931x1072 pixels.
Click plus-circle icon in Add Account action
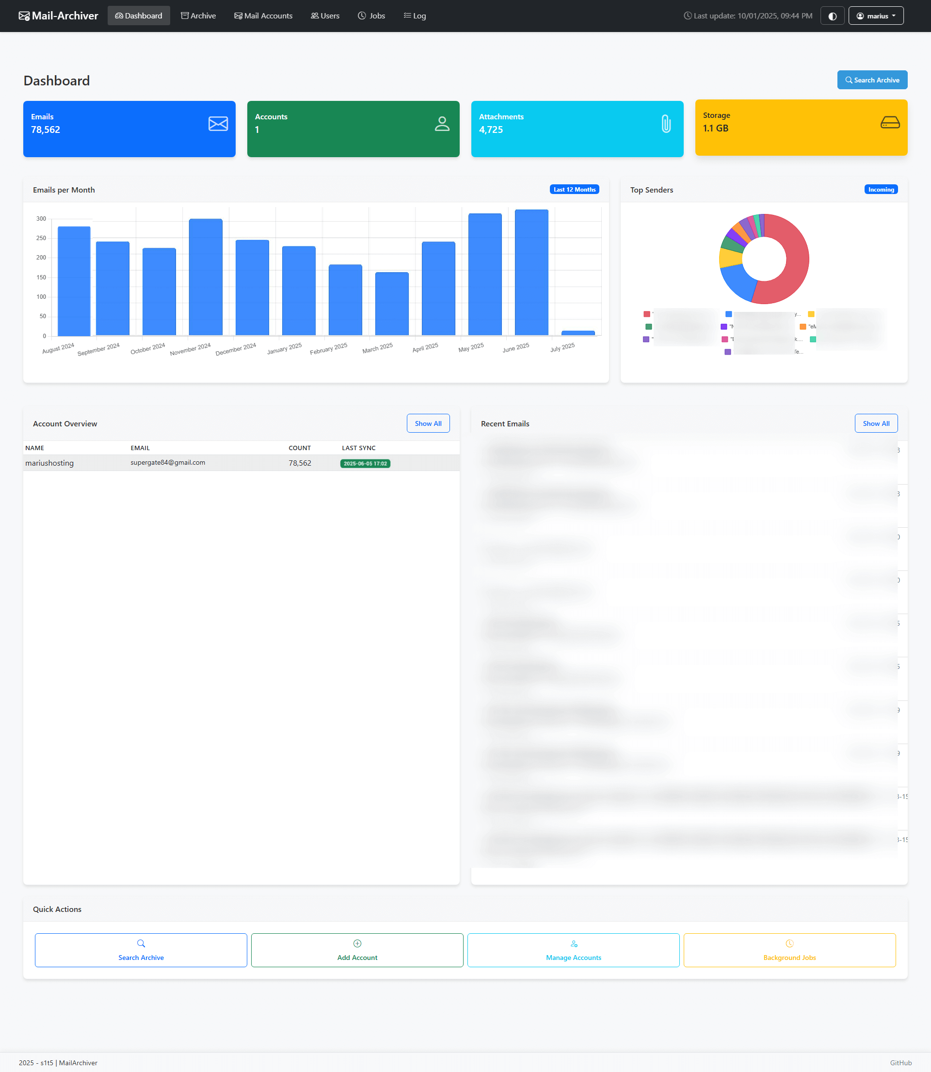coord(357,943)
